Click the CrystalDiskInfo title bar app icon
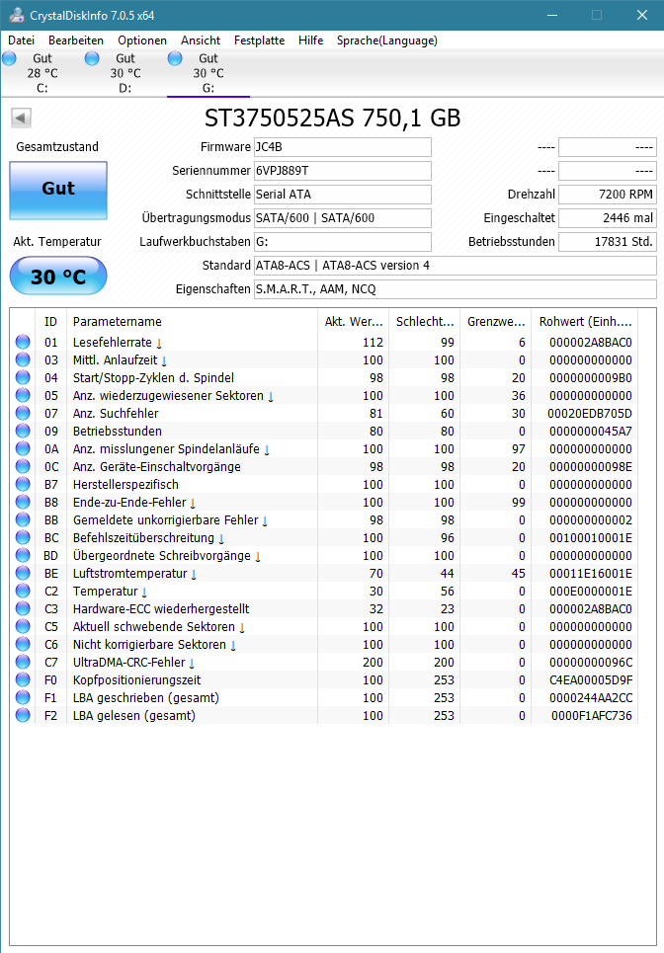The width and height of the screenshot is (664, 953). (16, 15)
